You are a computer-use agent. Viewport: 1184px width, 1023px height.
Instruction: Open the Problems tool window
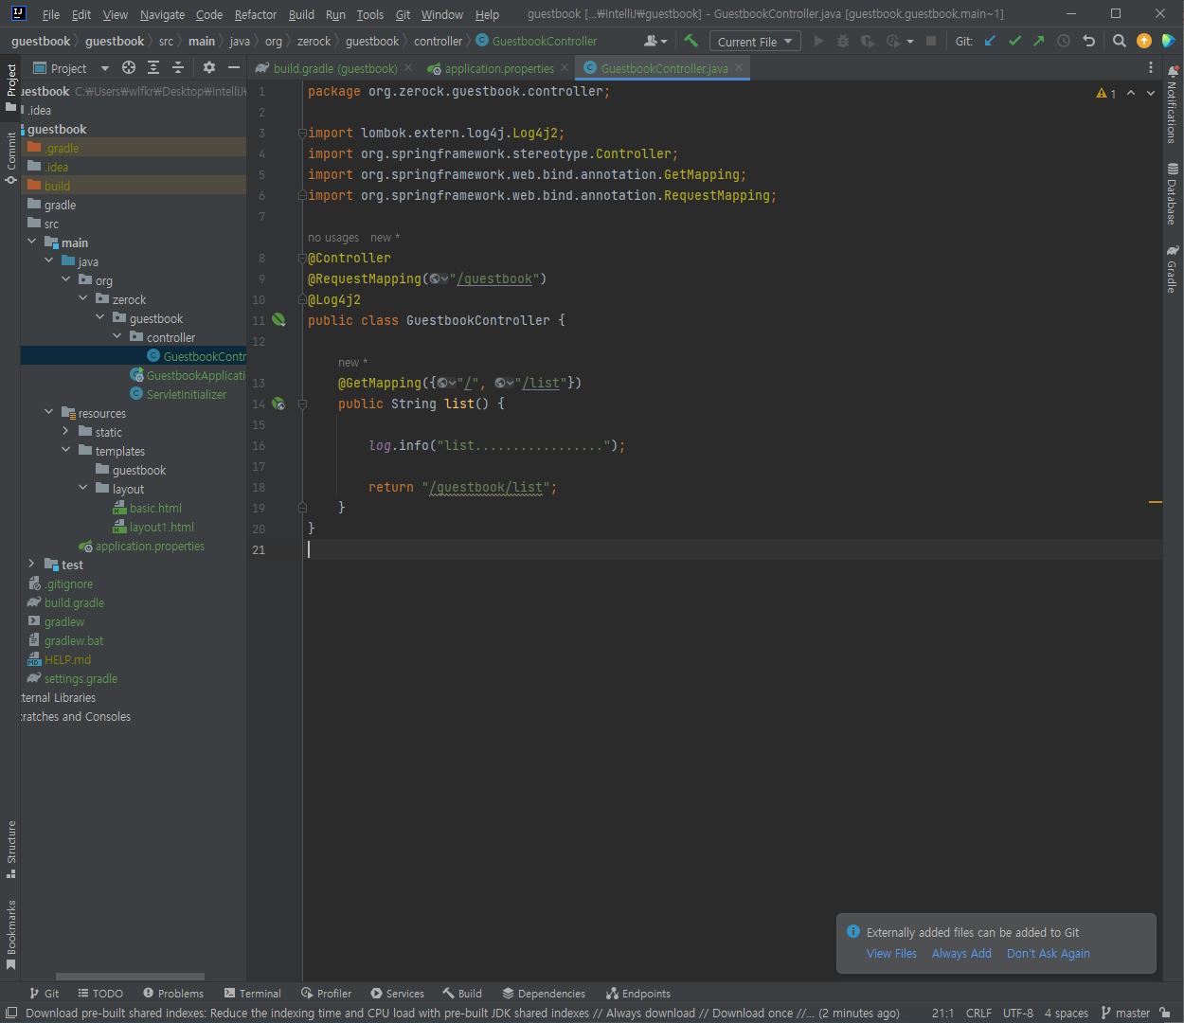tap(173, 994)
